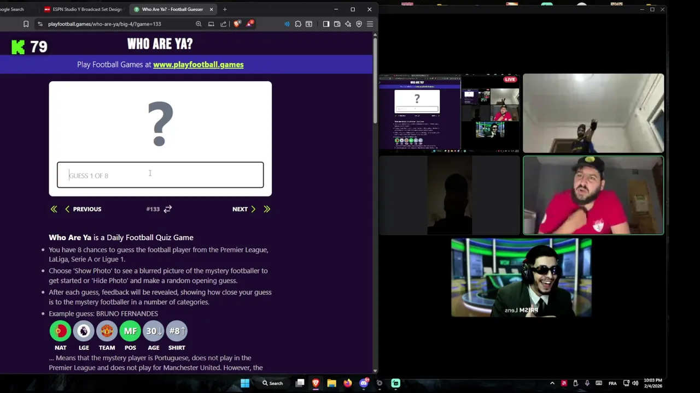Screen dimensions: 700x393
Task: Select the sunglasses studio participant video tile
Action: pyautogui.click(x=521, y=277)
